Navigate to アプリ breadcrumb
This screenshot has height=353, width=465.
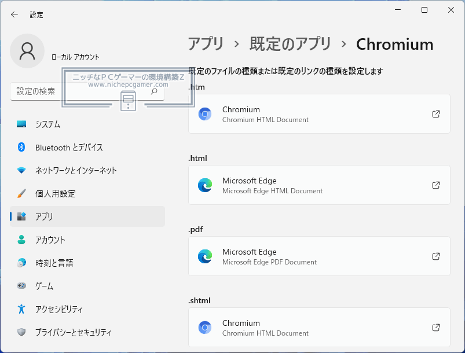pyautogui.click(x=206, y=44)
